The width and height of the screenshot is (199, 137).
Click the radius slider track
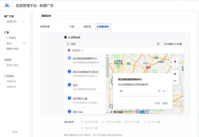click(x=142, y=96)
